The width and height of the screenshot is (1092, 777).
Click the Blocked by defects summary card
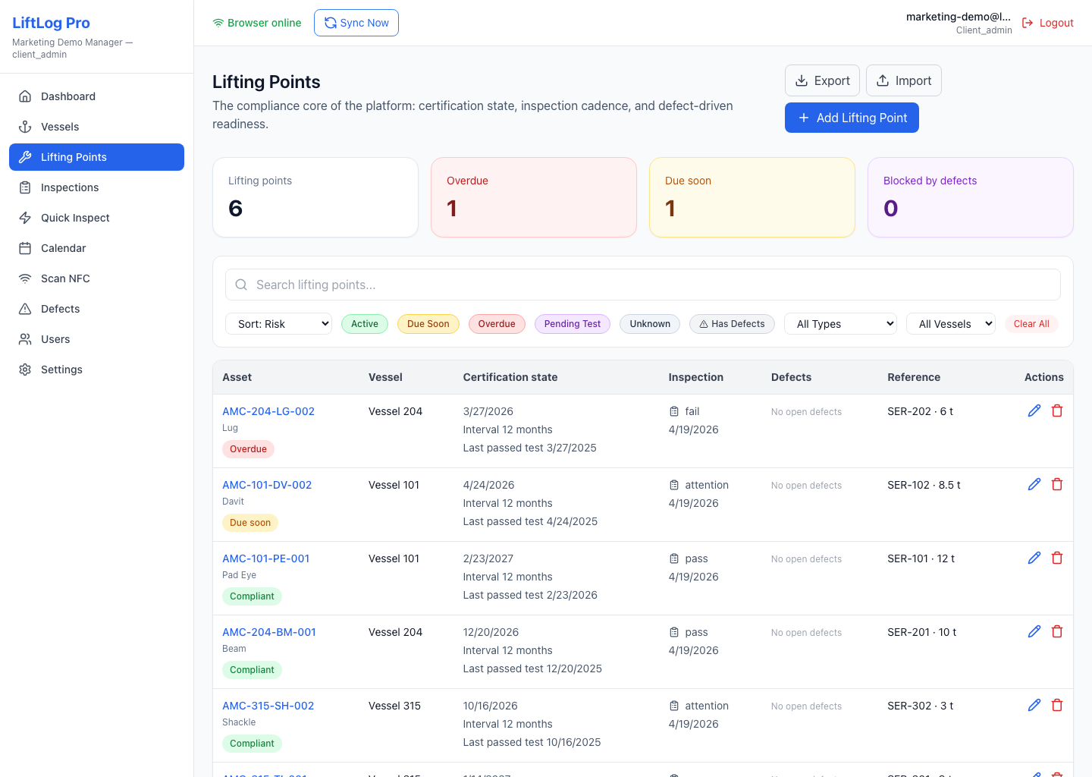[971, 197]
